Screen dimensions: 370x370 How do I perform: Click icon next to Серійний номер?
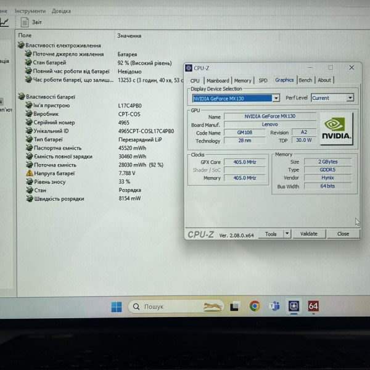click(x=29, y=122)
